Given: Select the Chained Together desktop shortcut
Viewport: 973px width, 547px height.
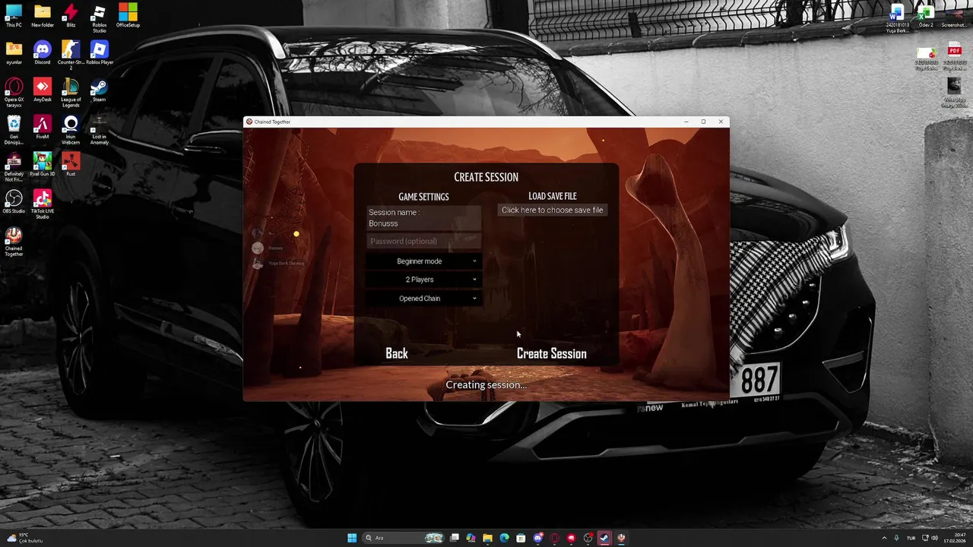Looking at the screenshot, I should (x=14, y=242).
